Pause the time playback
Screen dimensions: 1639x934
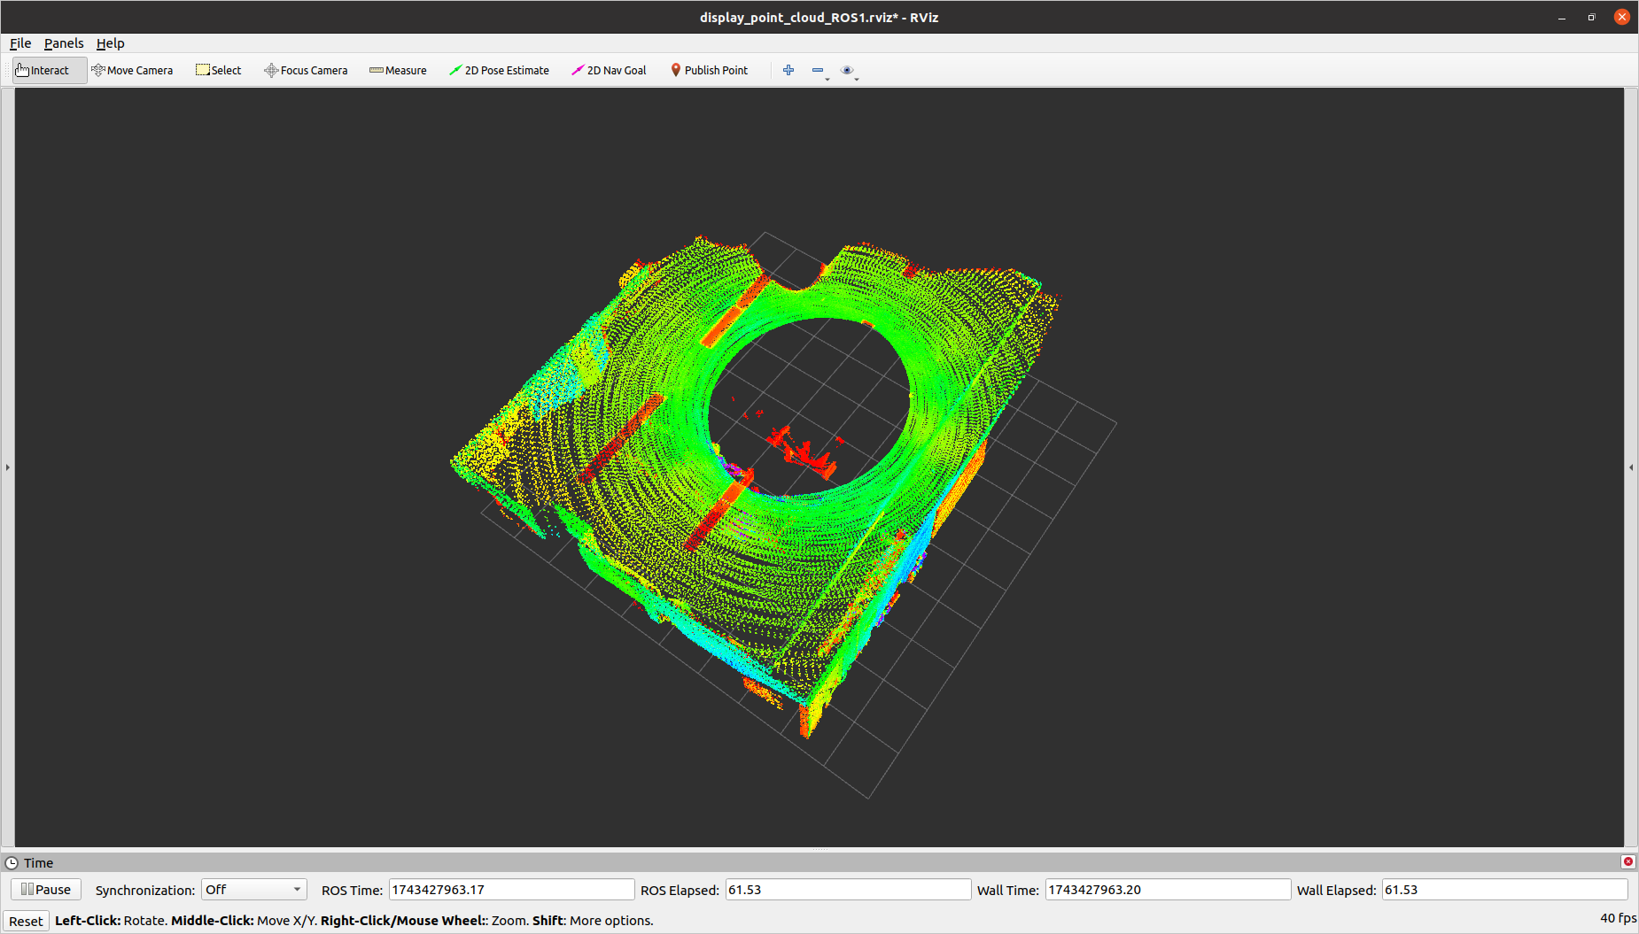46,890
